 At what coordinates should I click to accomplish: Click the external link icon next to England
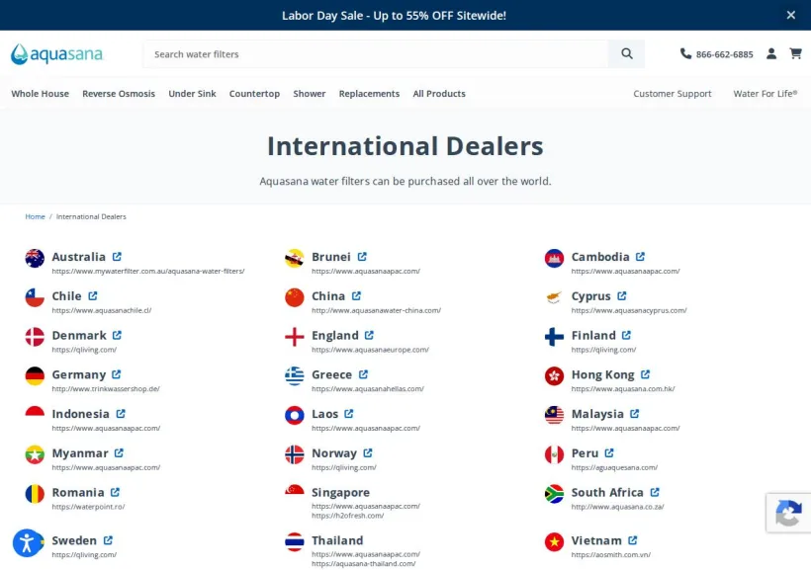pyautogui.click(x=369, y=335)
